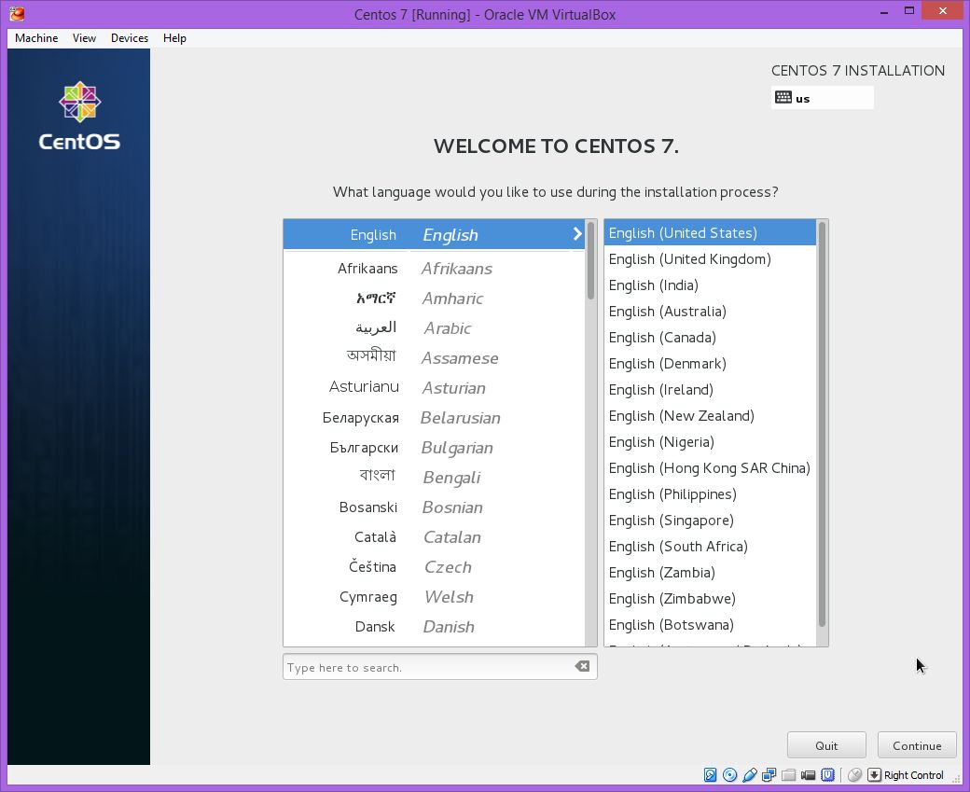Close the VirtualBox window

coord(942,11)
